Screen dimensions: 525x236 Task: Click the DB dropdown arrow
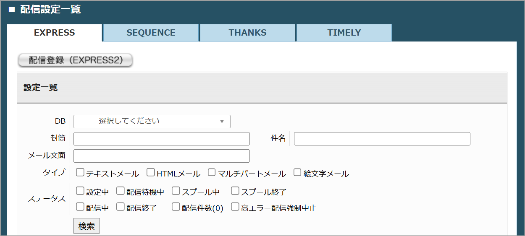pyautogui.click(x=222, y=122)
